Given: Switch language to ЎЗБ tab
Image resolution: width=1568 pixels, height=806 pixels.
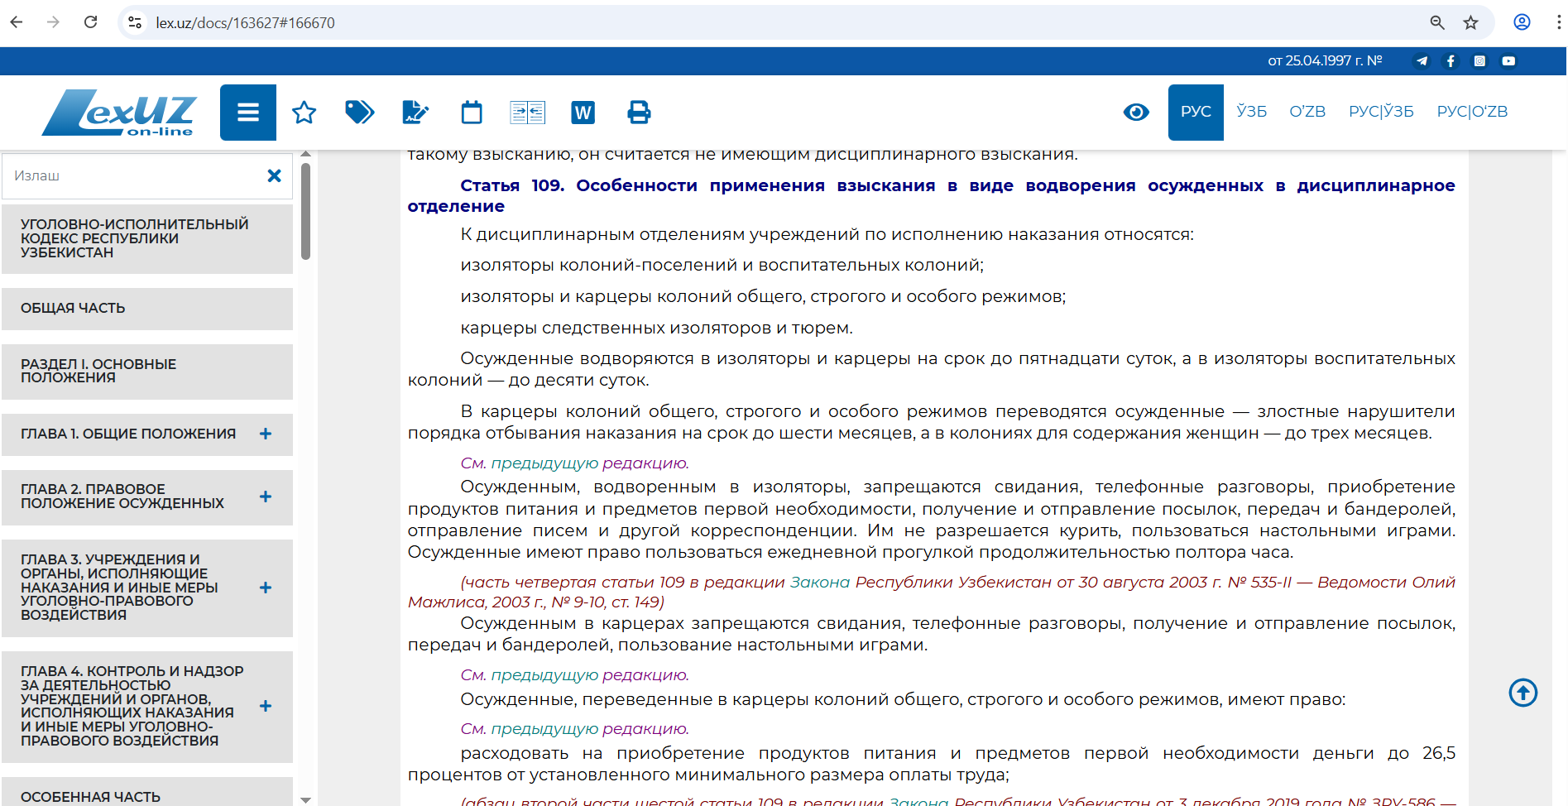Looking at the screenshot, I should (x=1251, y=112).
